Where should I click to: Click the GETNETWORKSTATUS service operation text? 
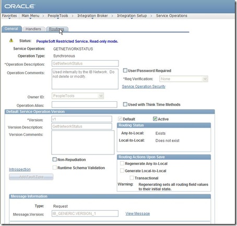(x=73, y=49)
